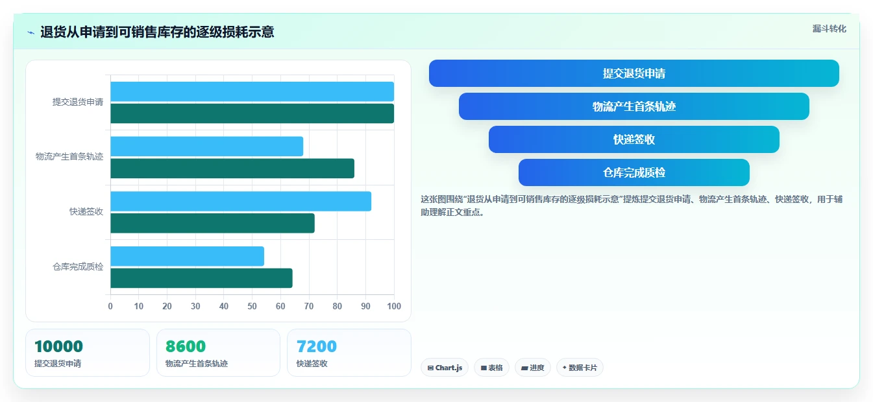Screen dimensions: 873x402
Task: Select the 仓库完成质检 funnel stage bar
Action: coord(633,172)
